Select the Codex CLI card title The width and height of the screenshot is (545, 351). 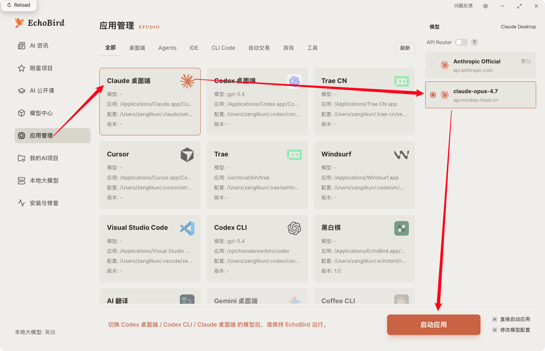[230, 228]
